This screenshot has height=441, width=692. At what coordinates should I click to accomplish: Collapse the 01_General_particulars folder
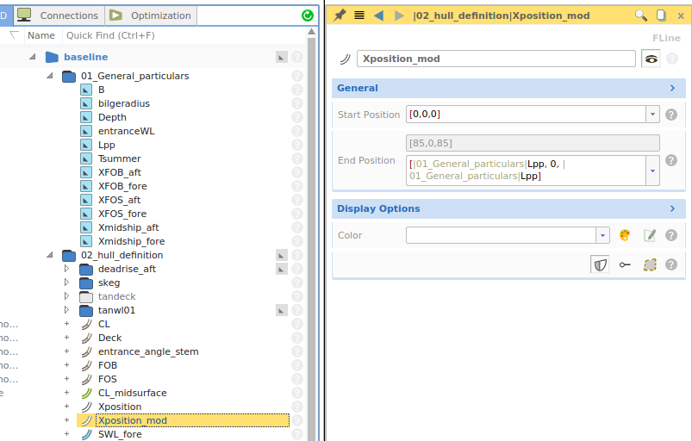click(x=50, y=76)
